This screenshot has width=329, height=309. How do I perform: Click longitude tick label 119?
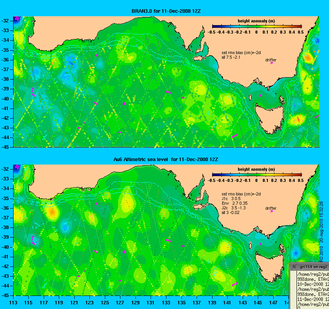[59, 303]
